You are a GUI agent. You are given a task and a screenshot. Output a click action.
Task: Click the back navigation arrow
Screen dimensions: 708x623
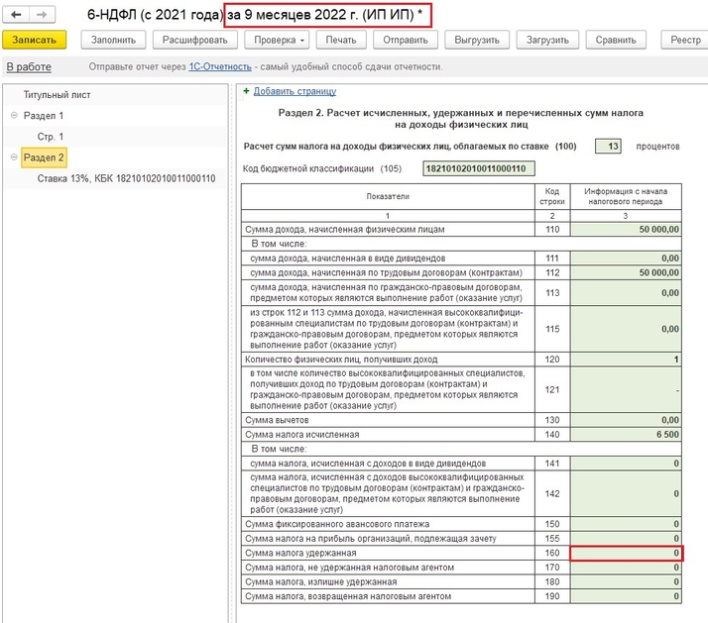coord(16,16)
